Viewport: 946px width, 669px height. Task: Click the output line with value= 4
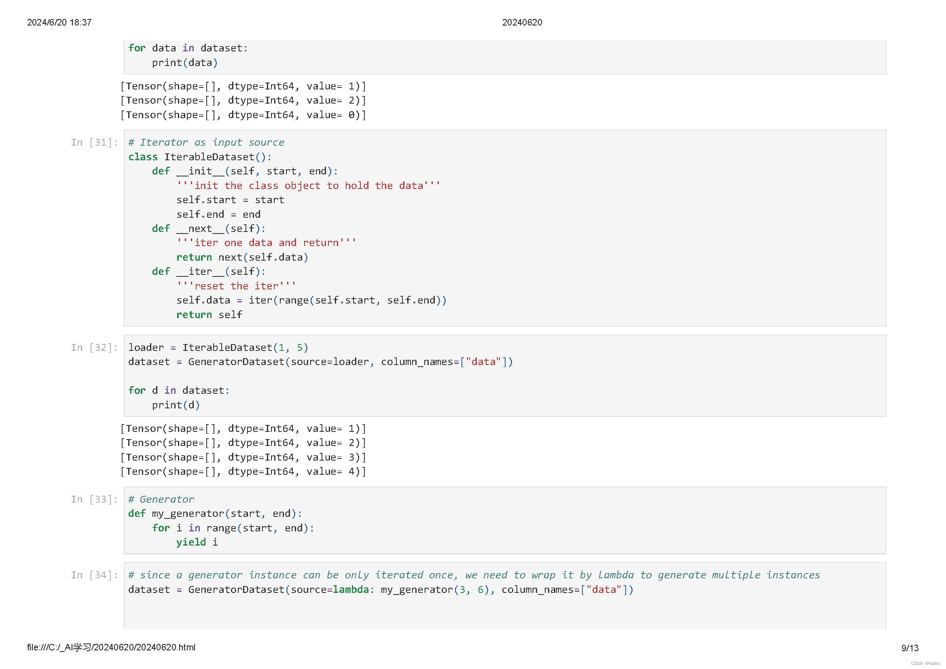tap(243, 471)
